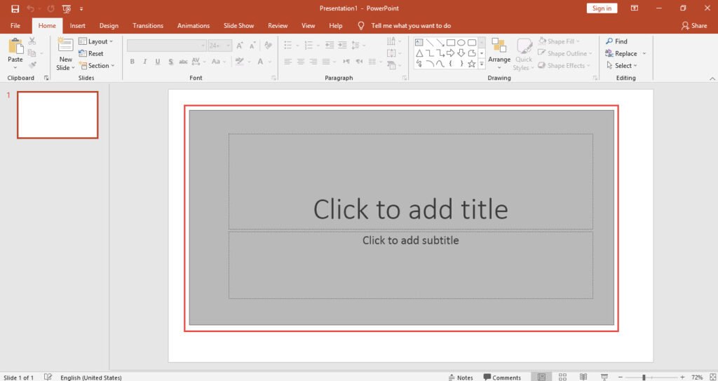This screenshot has width=718, height=381.
Task: Open the Comments pane
Action: tap(502, 377)
